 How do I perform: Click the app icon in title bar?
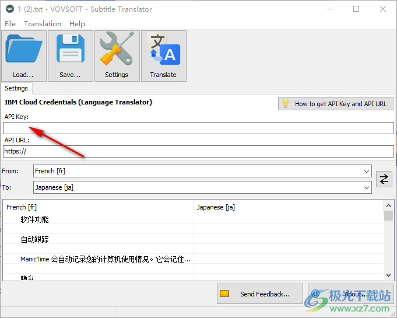click(x=10, y=9)
